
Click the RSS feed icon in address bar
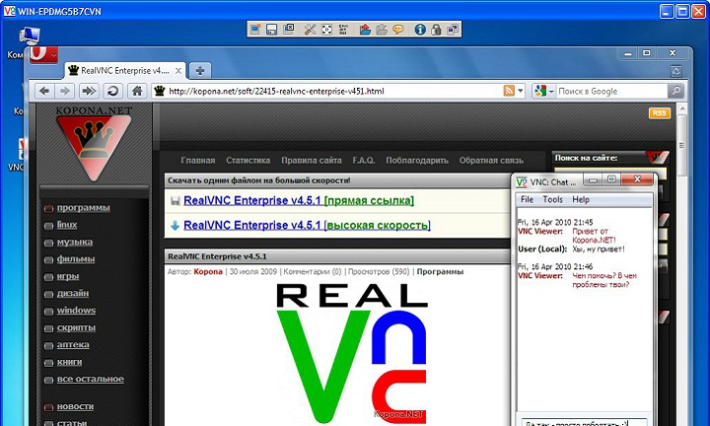click(509, 91)
